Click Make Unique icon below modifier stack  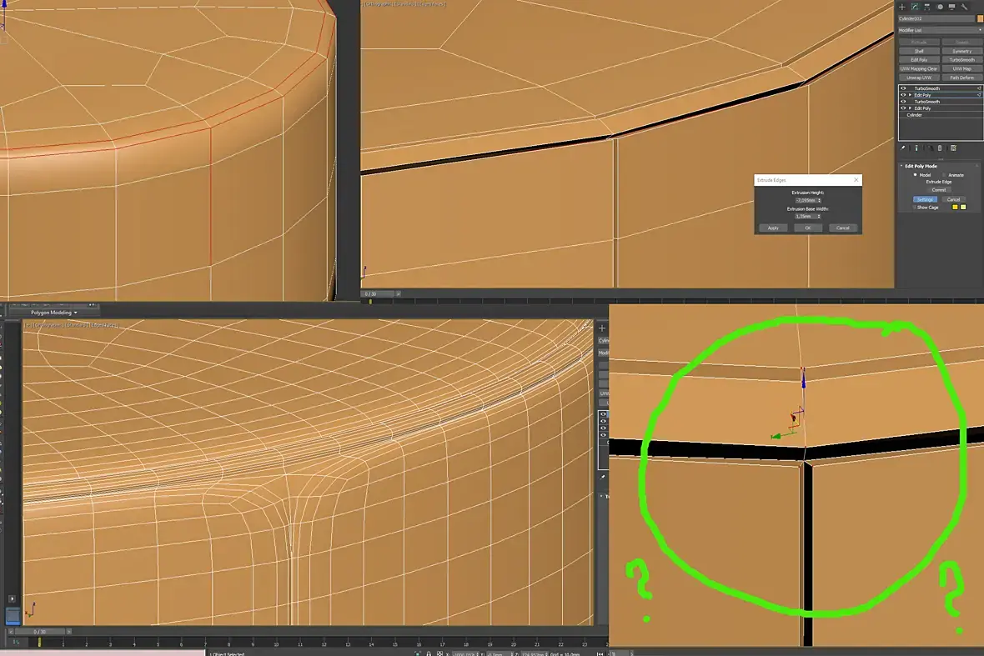click(x=931, y=148)
